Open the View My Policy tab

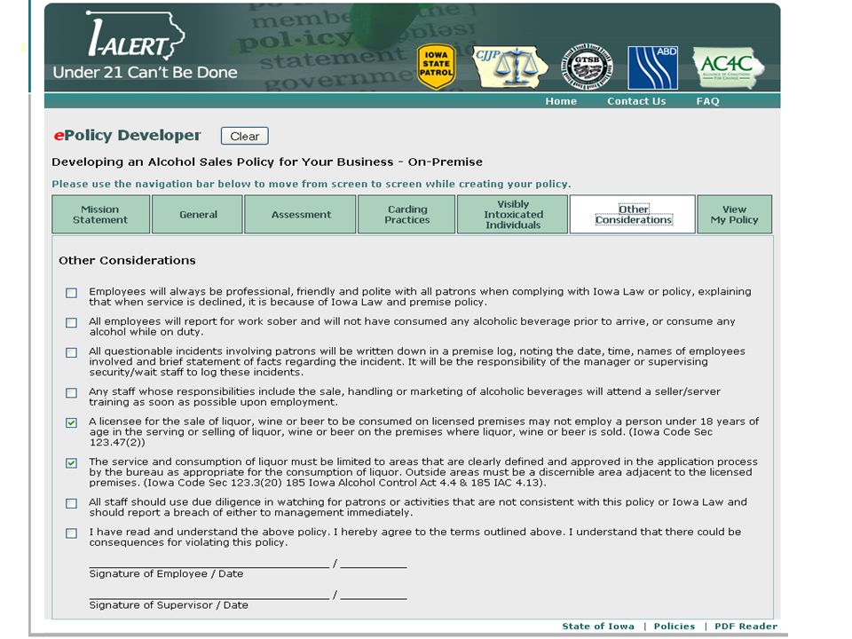(x=734, y=215)
